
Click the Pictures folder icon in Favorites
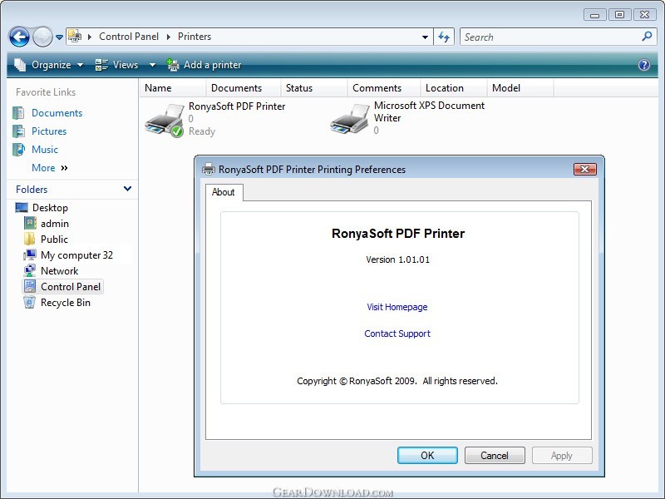(18, 131)
